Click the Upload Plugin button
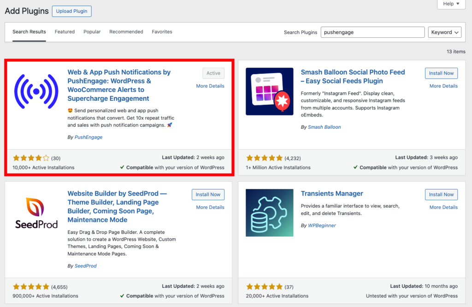Screen dimensions: 472x307 point(71,11)
